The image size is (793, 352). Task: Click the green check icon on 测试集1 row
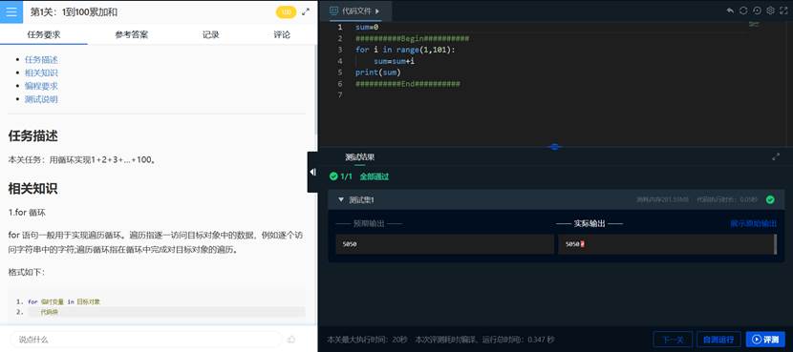click(x=770, y=199)
